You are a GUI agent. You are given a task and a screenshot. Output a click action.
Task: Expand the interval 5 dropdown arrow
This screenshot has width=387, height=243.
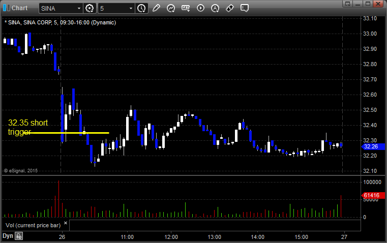click(131, 8)
